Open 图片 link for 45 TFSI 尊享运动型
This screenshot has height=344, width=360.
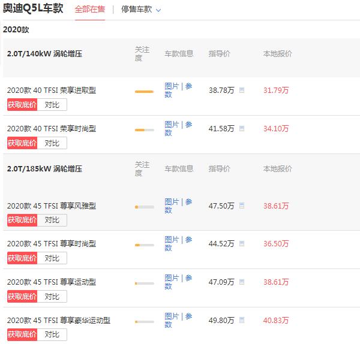172,278
